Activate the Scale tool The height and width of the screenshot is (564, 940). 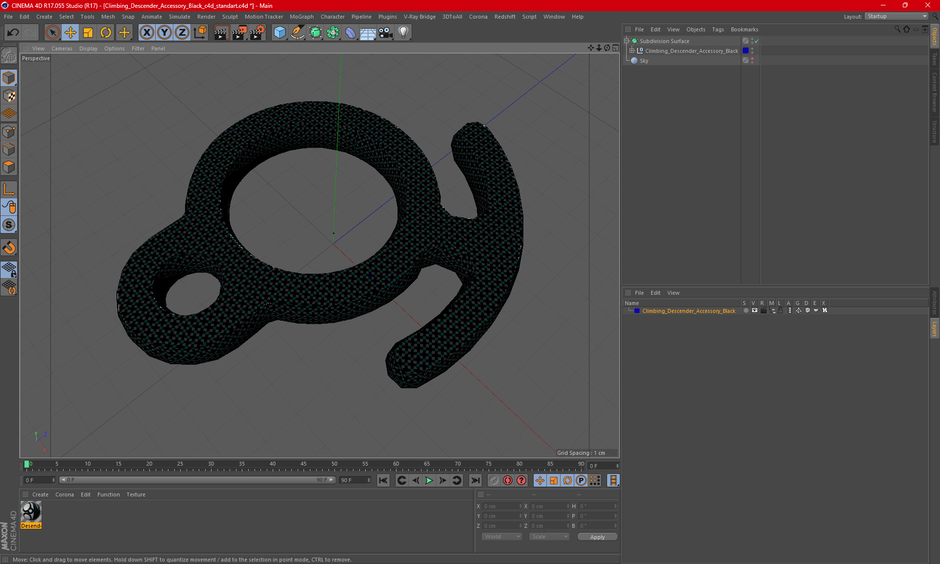click(x=88, y=33)
